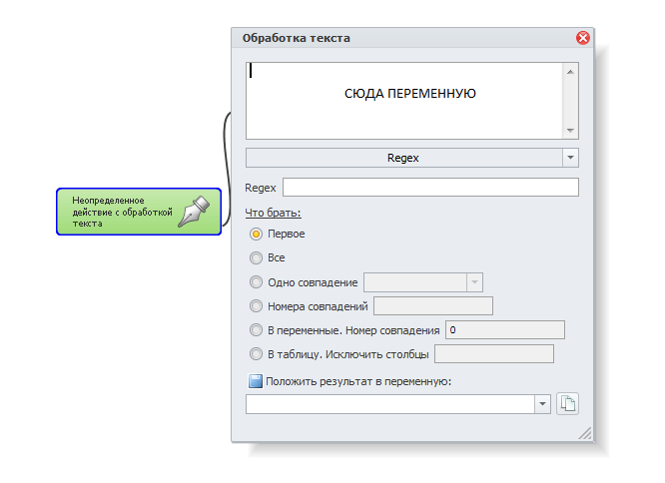The width and height of the screenshot is (665, 483).
Task: Click the pen nib icon on green action block
Action: [194, 211]
